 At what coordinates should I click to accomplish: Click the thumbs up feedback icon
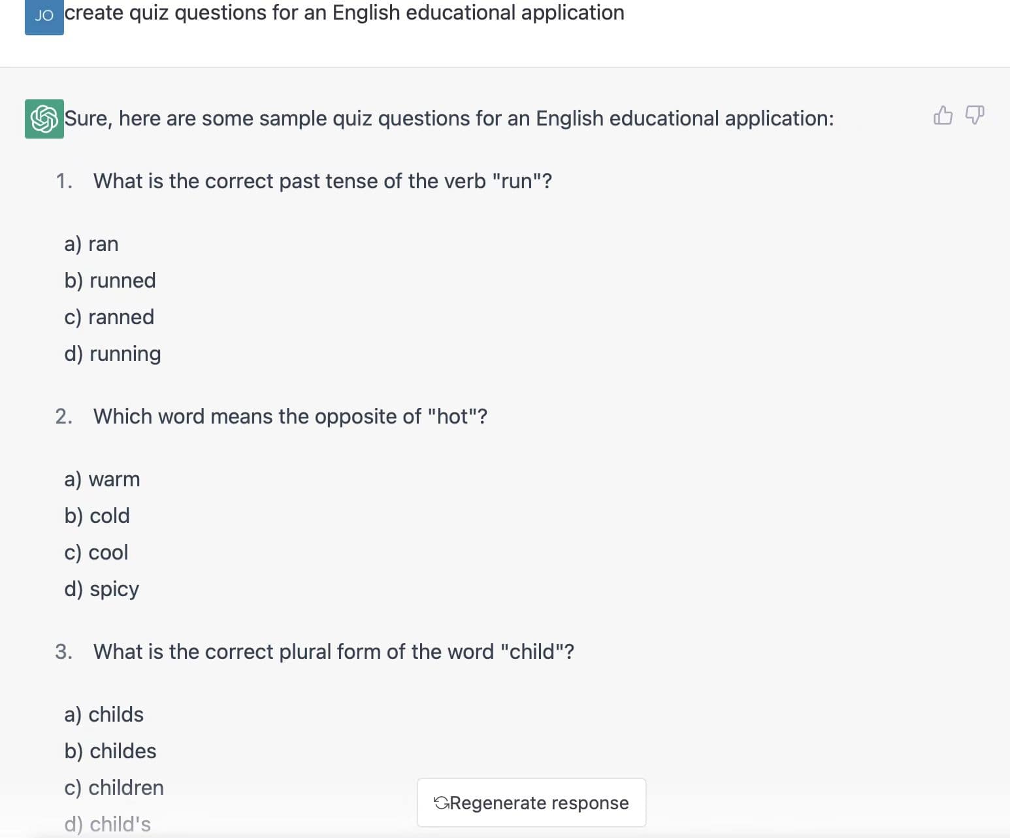[943, 116]
